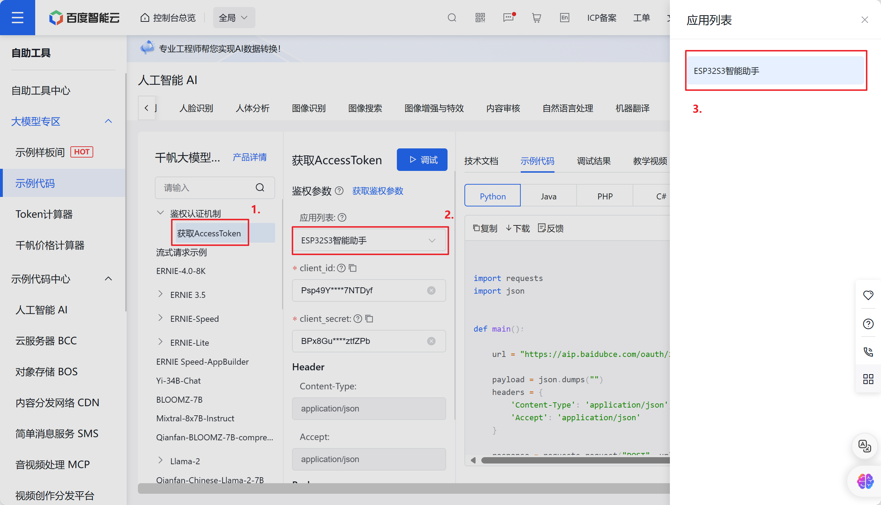The width and height of the screenshot is (881, 505).
Task: Collapse the 鉴权认证机制 tree node
Action: point(160,213)
